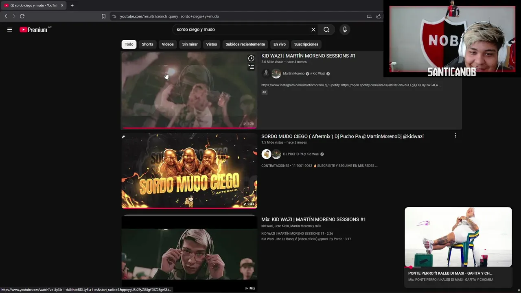Select the 'Sin mirar' filter chip
The image size is (521, 293).
point(190,44)
